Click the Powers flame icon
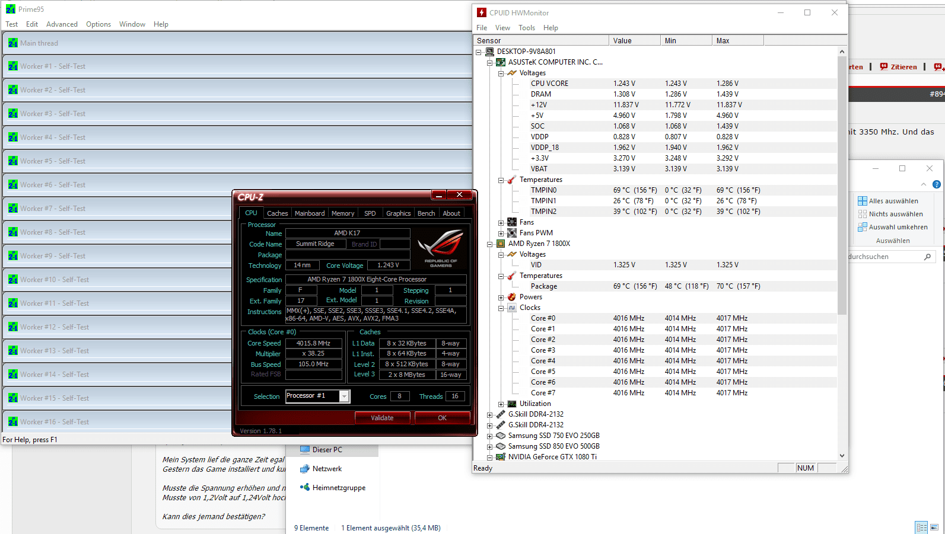This screenshot has width=945, height=534. (512, 297)
